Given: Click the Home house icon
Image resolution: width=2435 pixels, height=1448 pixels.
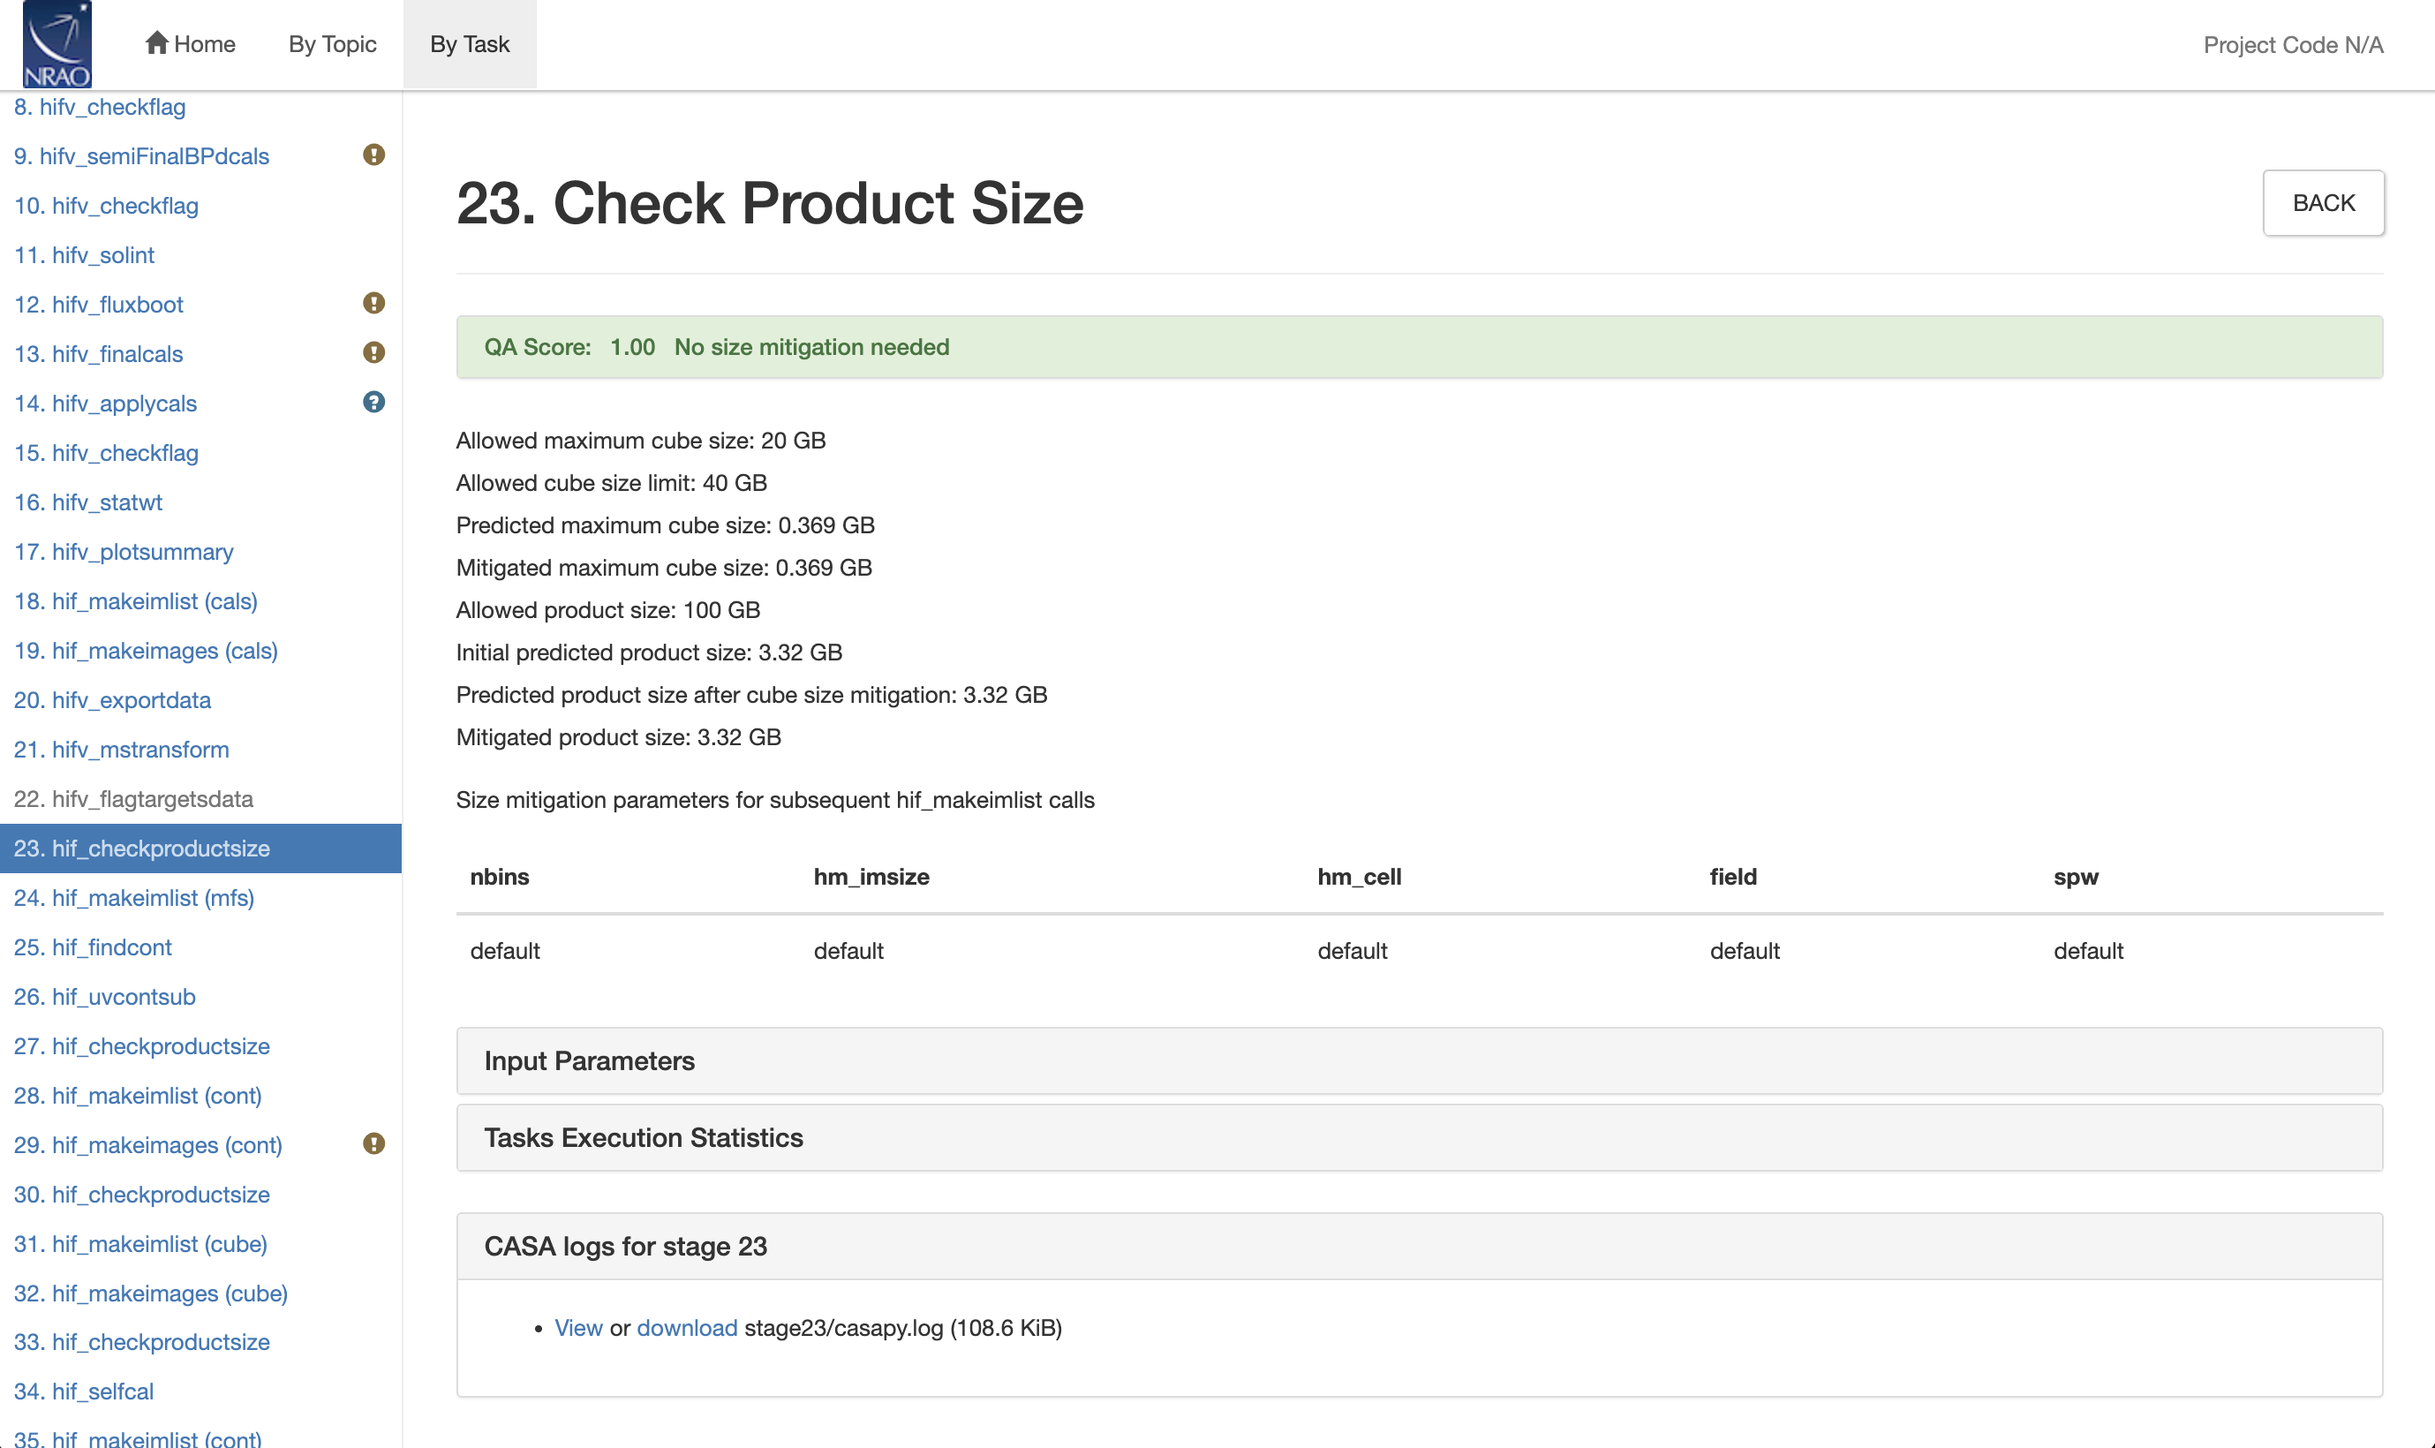Looking at the screenshot, I should (x=156, y=43).
